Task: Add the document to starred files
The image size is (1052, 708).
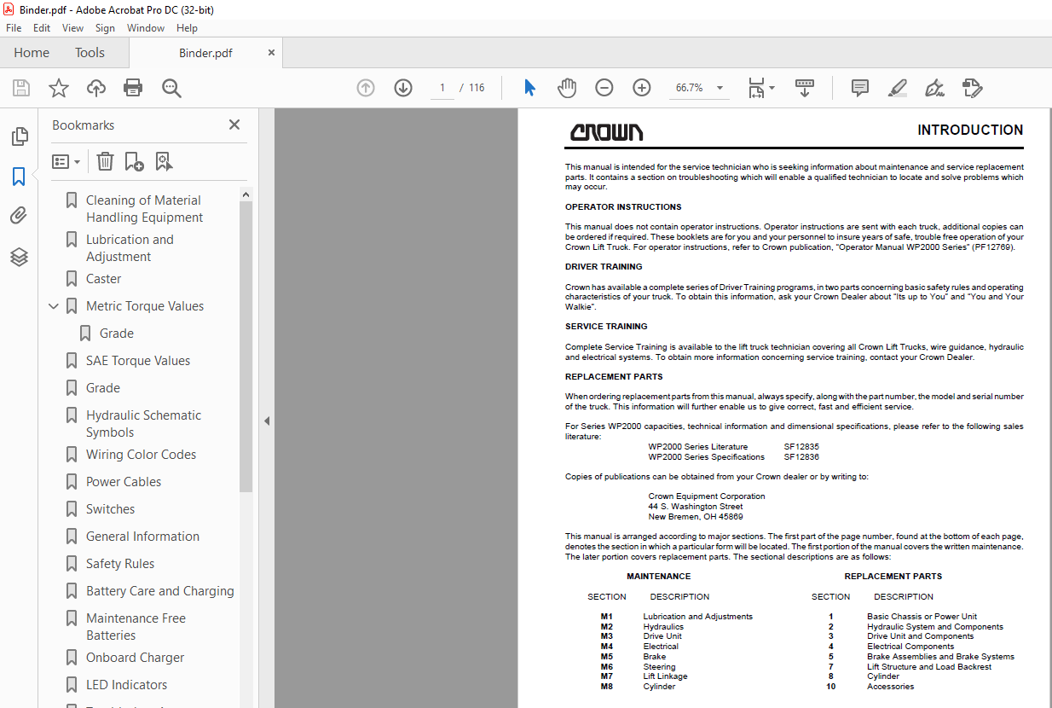Action: [59, 88]
